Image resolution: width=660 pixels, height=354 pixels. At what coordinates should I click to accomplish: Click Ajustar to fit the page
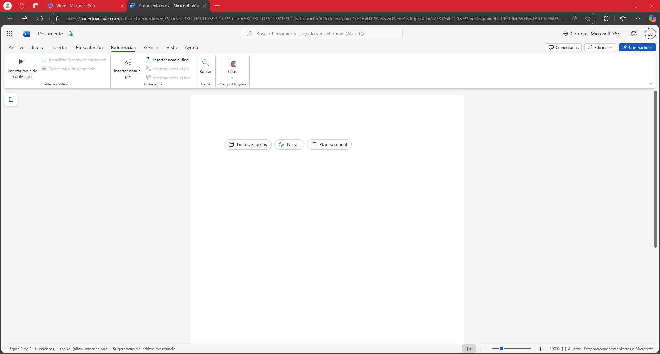[x=571, y=349]
